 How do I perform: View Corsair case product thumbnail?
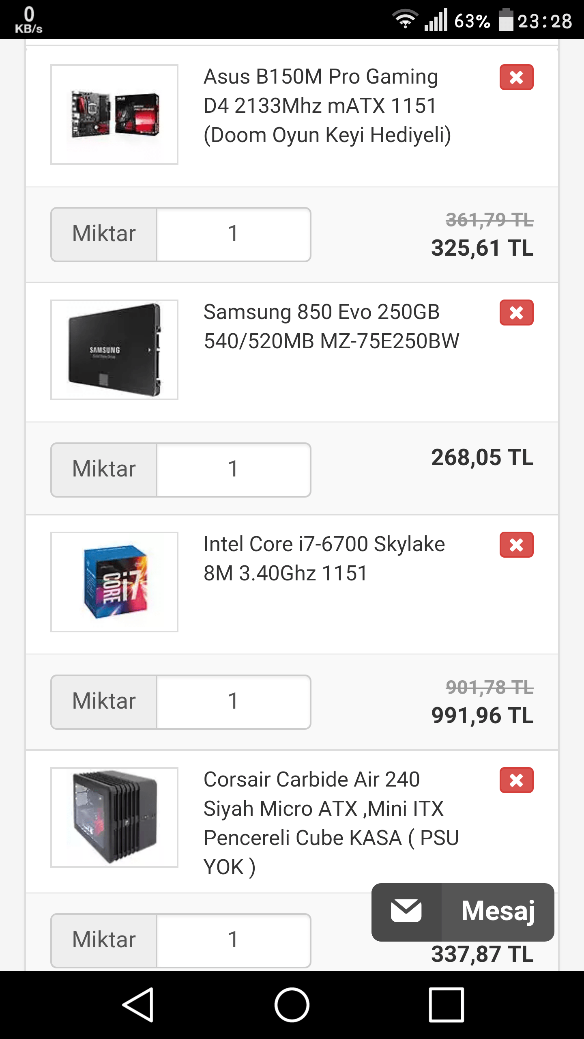[x=114, y=817]
